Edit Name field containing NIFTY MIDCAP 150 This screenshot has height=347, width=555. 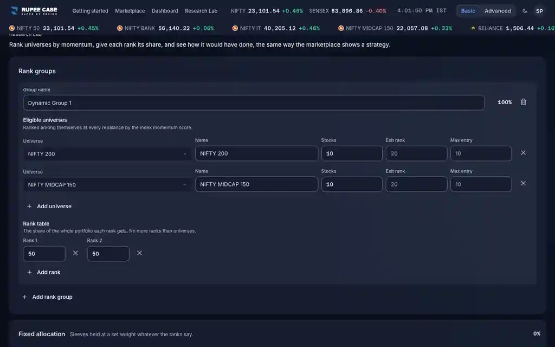(256, 184)
